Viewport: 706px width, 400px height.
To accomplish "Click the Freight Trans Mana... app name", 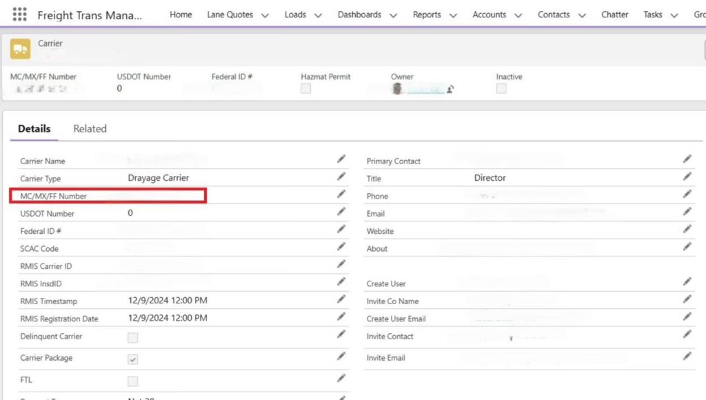I will pyautogui.click(x=90, y=15).
